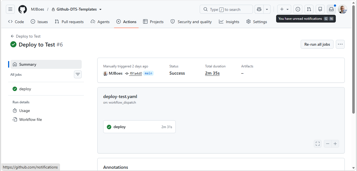This screenshot has height=171, width=357.
Task: Select Summary in the sidebar
Action: tap(46, 64)
